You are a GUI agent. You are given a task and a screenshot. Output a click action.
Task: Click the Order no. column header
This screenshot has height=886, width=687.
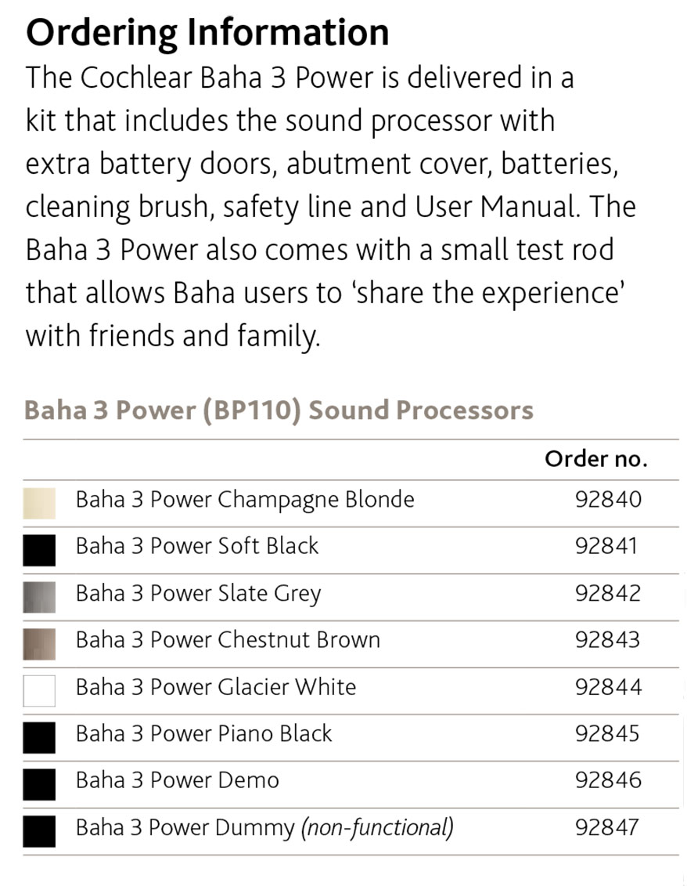click(x=596, y=459)
